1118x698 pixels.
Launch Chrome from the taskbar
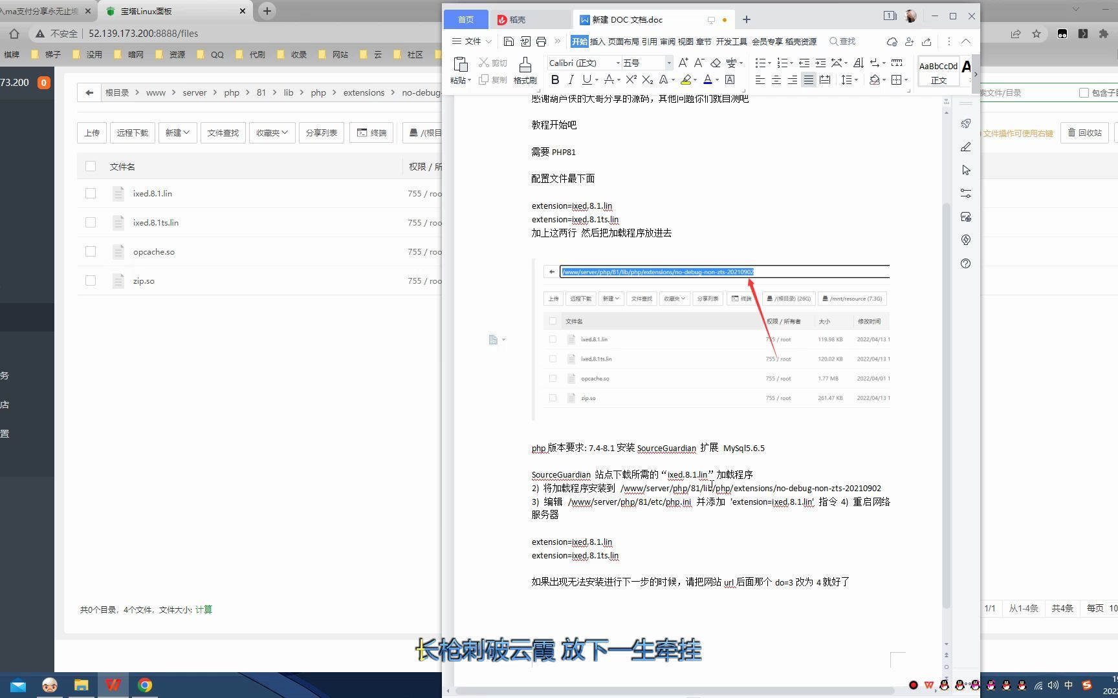click(x=145, y=684)
